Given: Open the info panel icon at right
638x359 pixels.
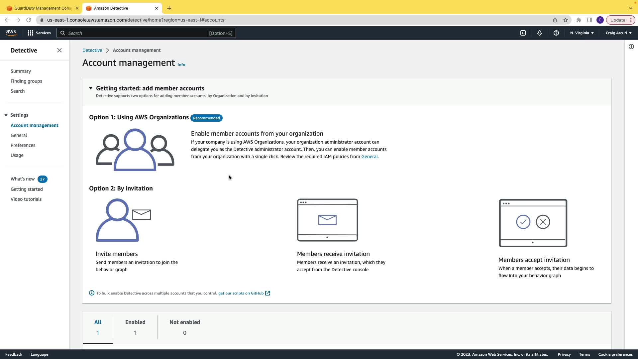Looking at the screenshot, I should coord(631,47).
